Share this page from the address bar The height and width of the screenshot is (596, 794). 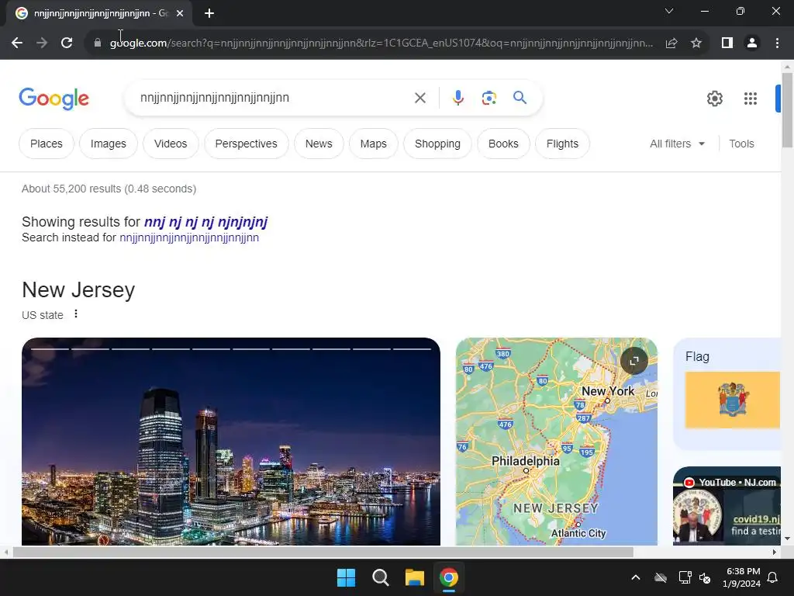pyautogui.click(x=671, y=43)
